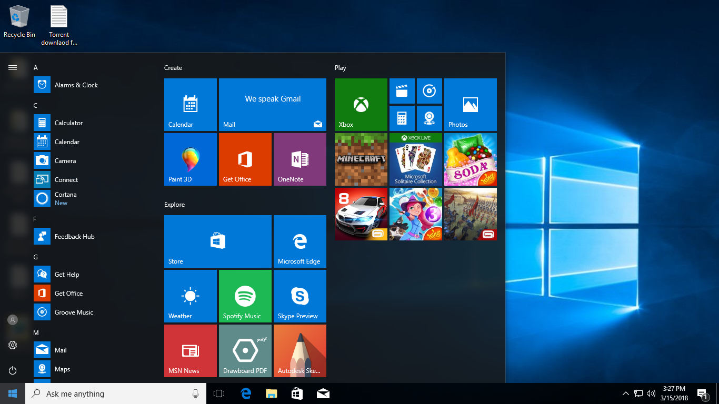
Task: Open Store from the taskbar
Action: pyautogui.click(x=297, y=393)
